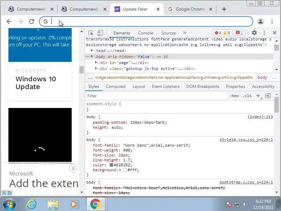Open Windows Media Player on taskbar

(74, 204)
